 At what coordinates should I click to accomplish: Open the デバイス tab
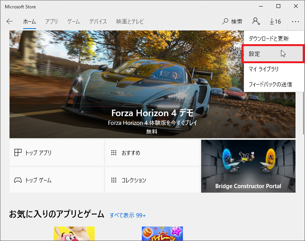(98, 22)
